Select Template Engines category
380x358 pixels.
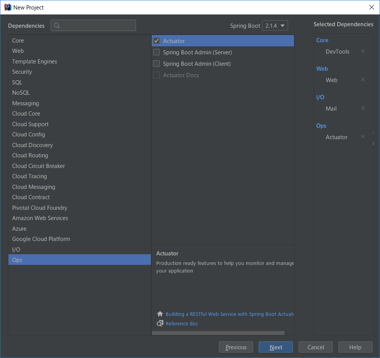80,62
